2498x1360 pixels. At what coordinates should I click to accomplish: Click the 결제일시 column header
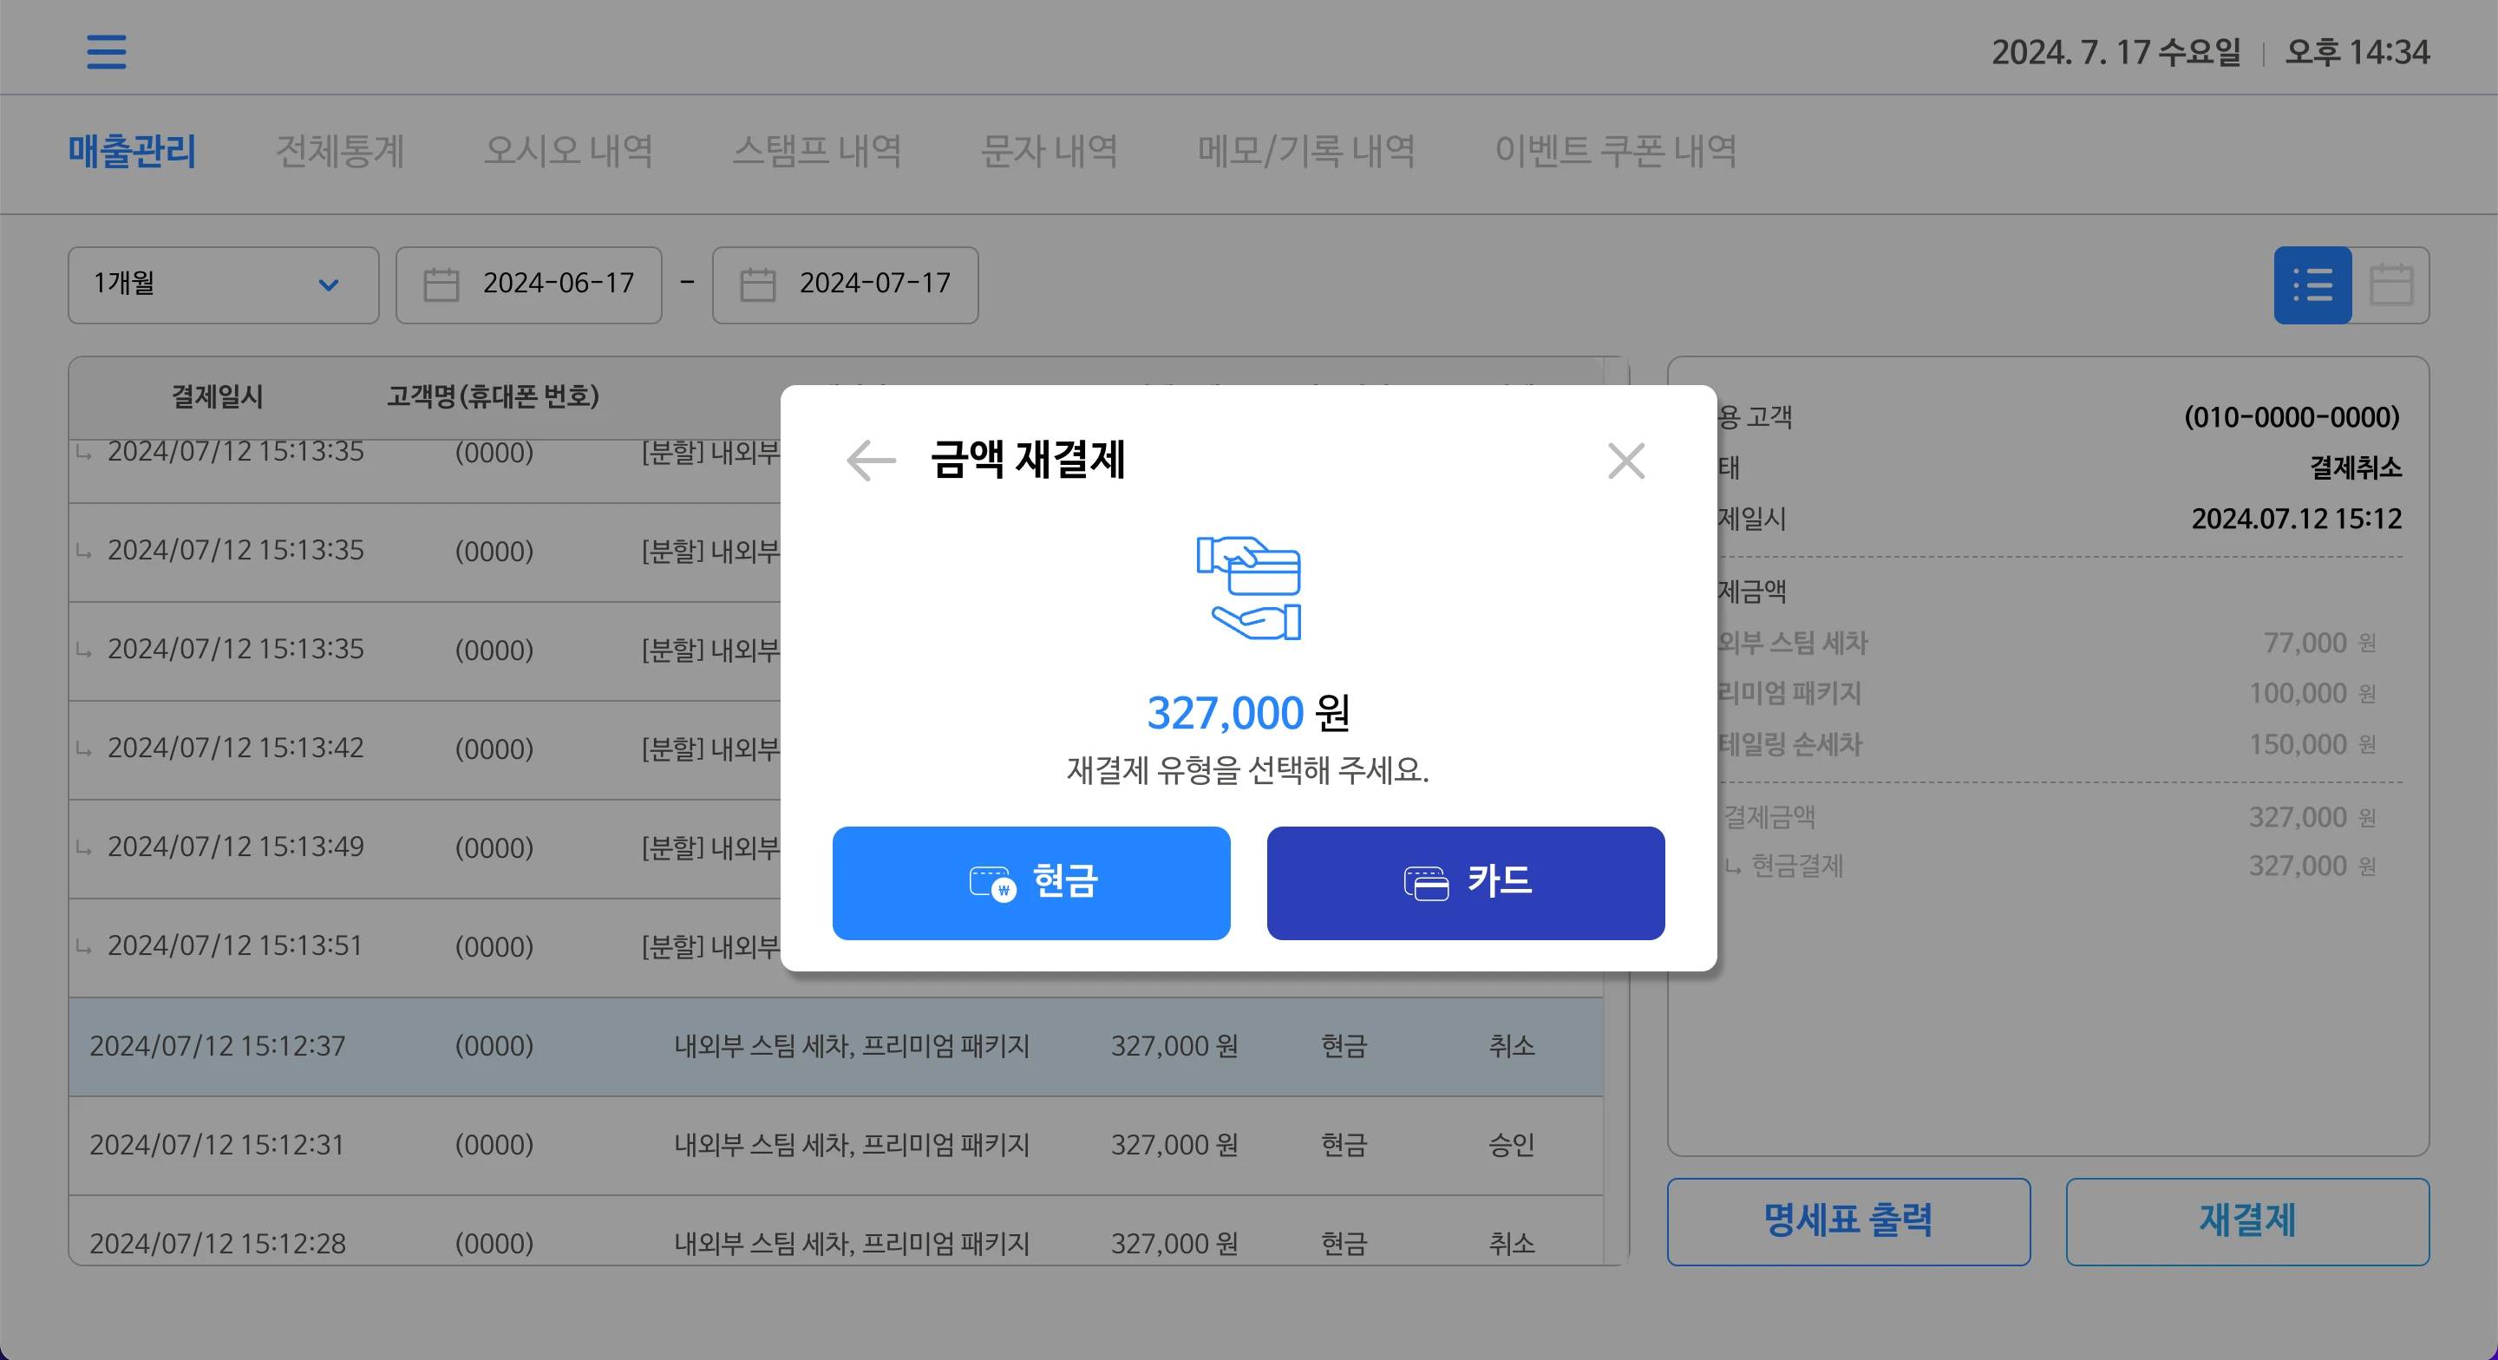(217, 396)
